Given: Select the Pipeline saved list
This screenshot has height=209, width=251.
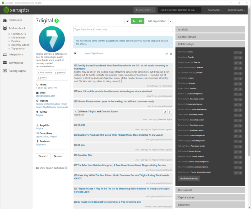Looking at the screenshot, I should 16,41.
